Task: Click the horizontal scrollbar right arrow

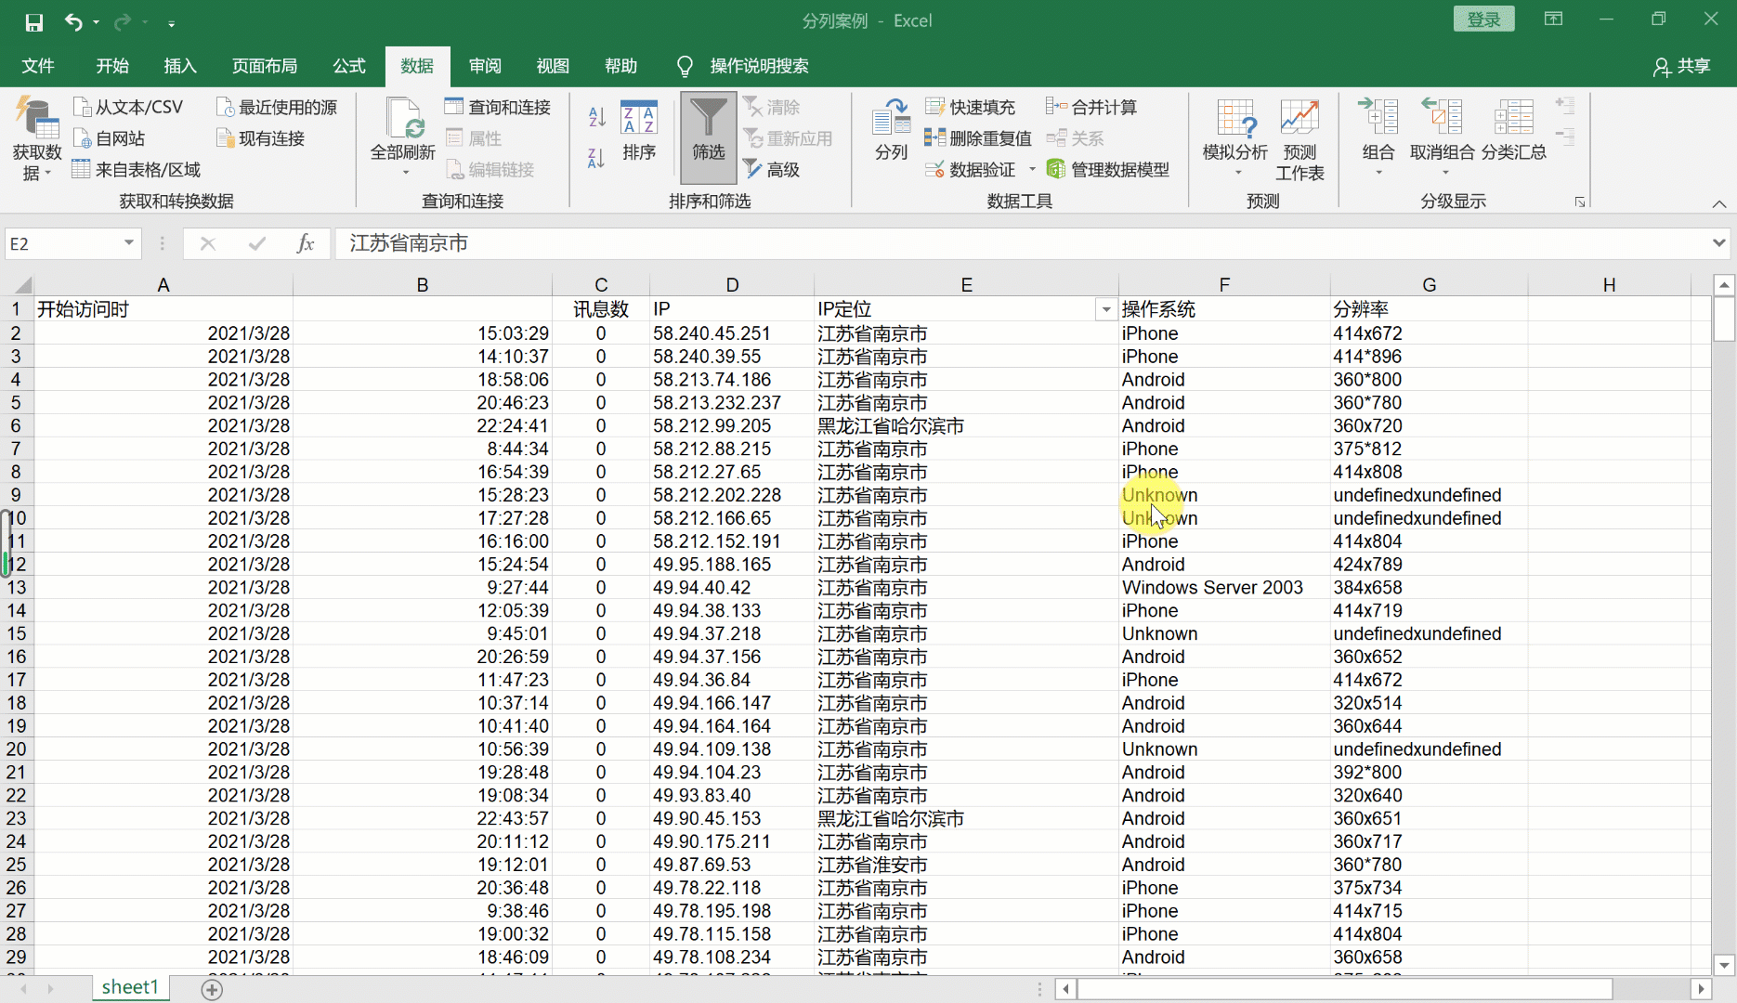Action: pos(1701,990)
